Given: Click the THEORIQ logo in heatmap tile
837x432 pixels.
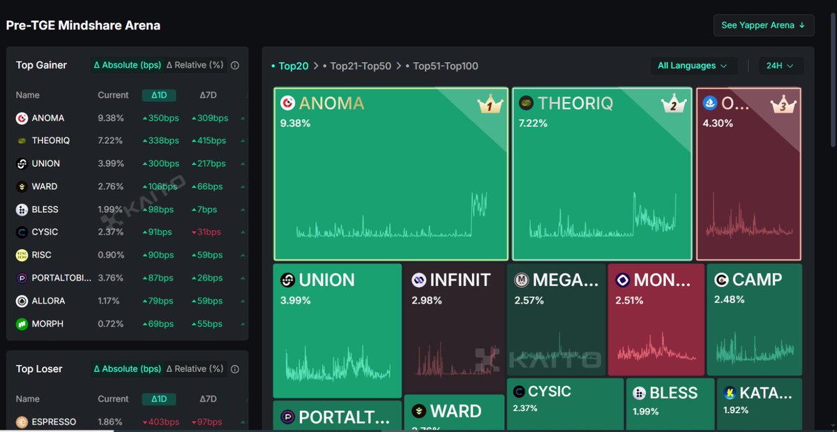Looking at the screenshot, I should [x=526, y=103].
